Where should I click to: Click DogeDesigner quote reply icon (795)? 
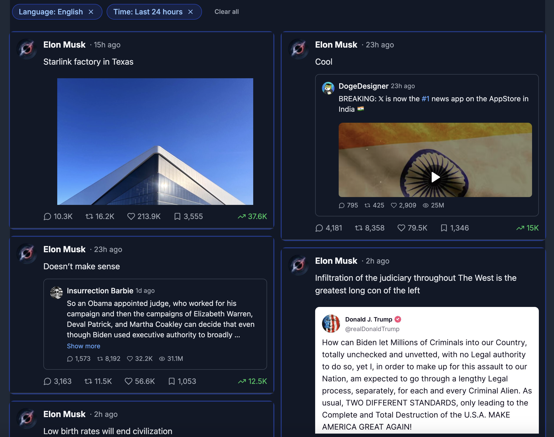tap(342, 205)
